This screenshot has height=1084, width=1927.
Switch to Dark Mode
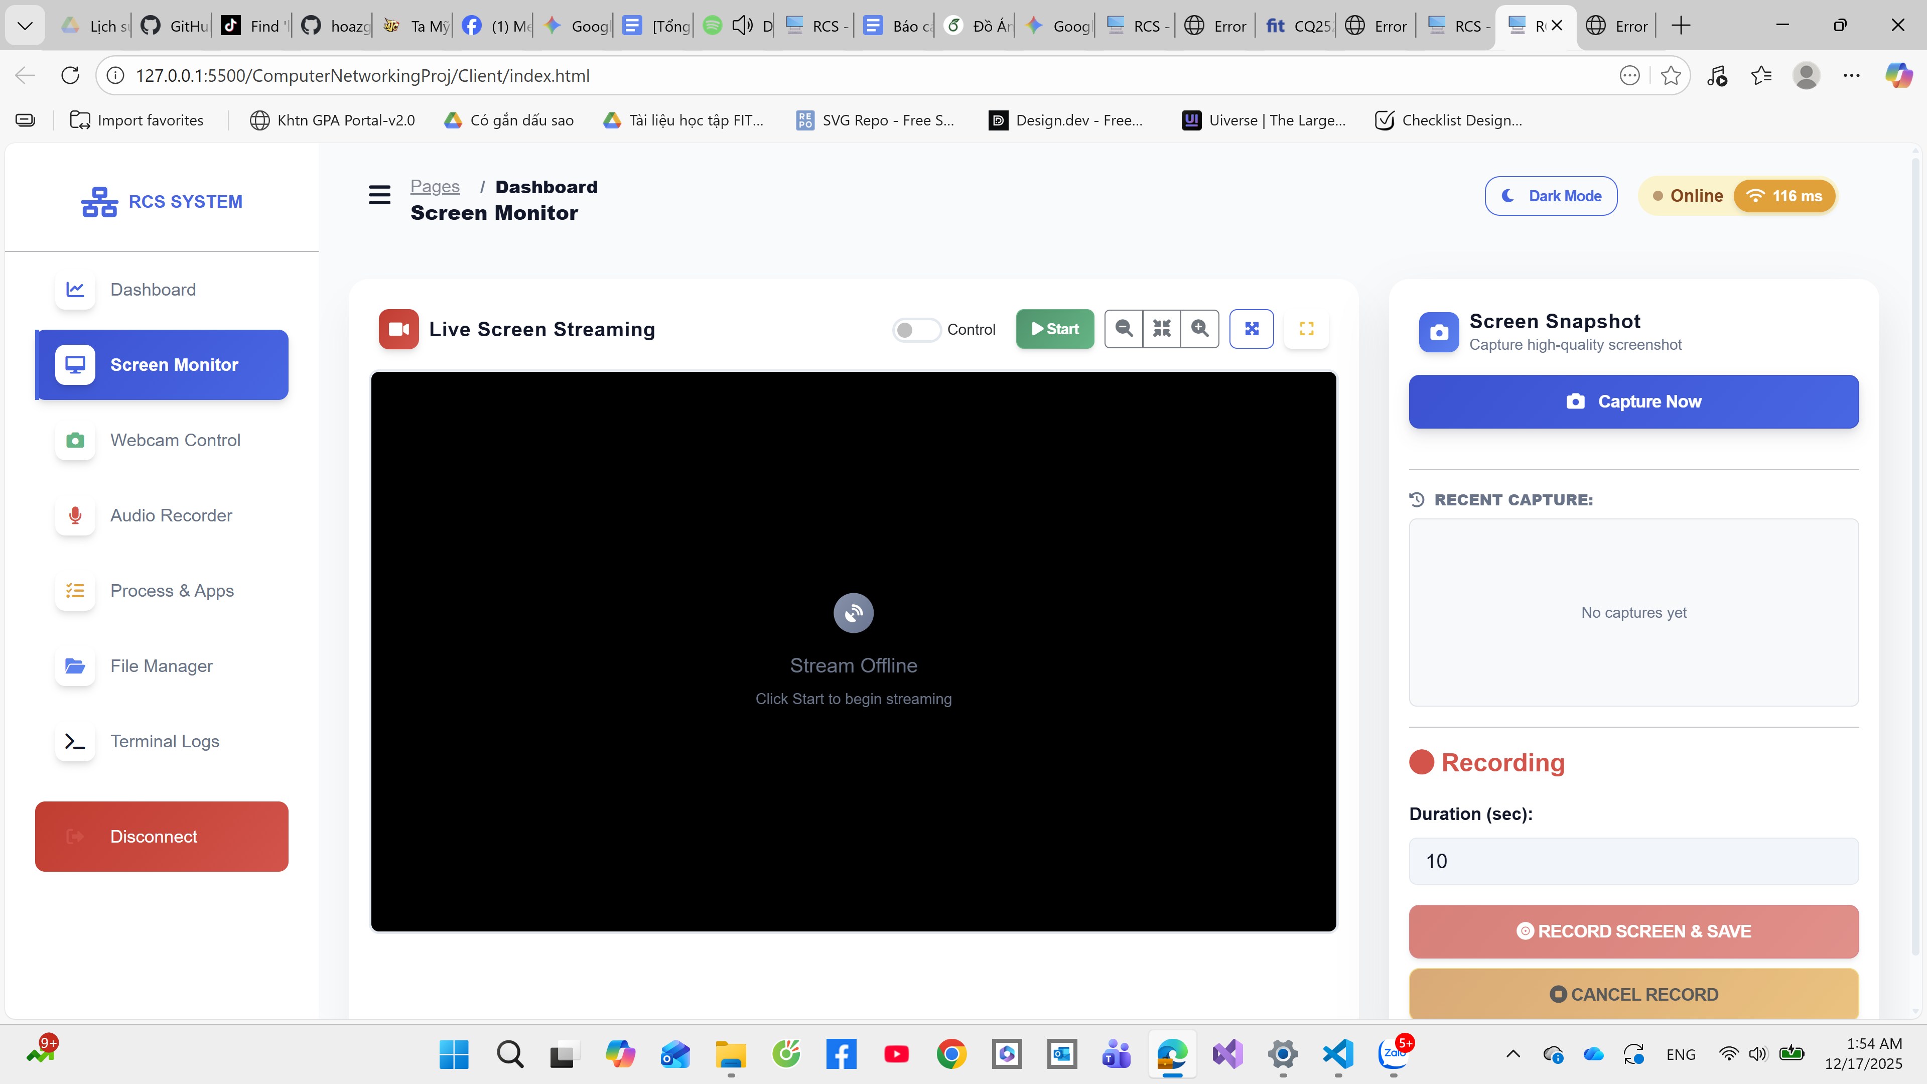pos(1551,196)
